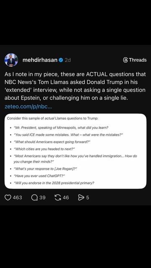Like the post with the heart icon
This screenshot has height=268, width=151.
coord(8,198)
